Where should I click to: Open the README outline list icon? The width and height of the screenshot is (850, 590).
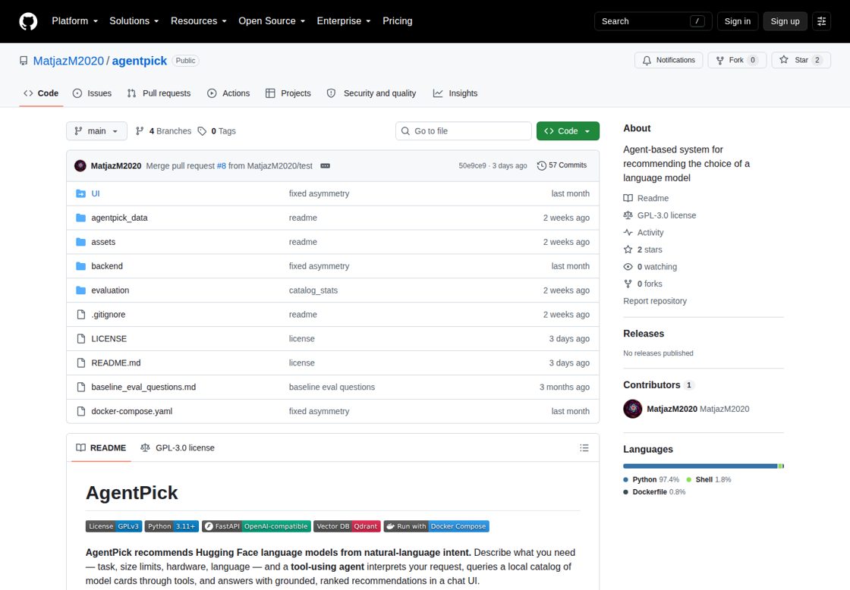point(584,448)
